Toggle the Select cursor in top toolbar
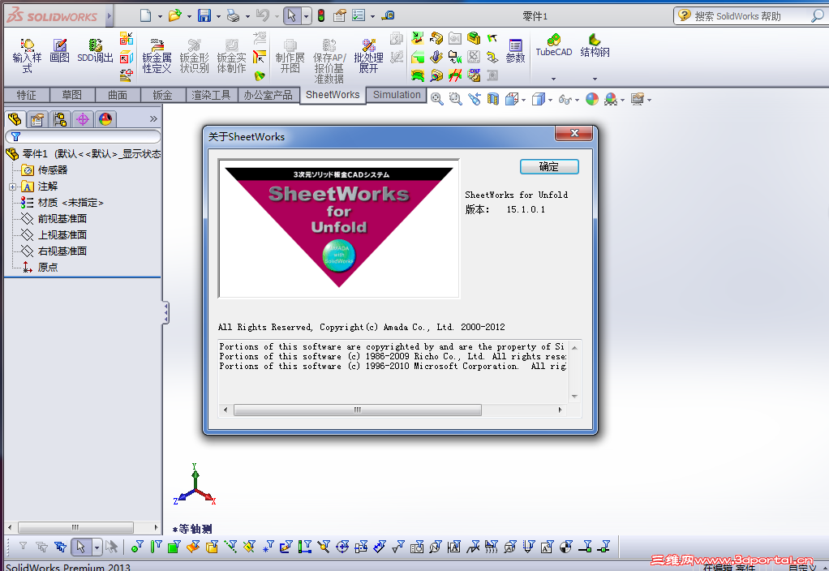829x571 pixels. point(291,15)
